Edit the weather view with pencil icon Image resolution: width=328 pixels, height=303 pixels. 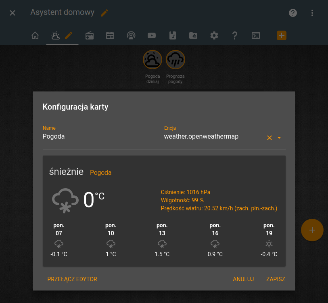coord(69,35)
